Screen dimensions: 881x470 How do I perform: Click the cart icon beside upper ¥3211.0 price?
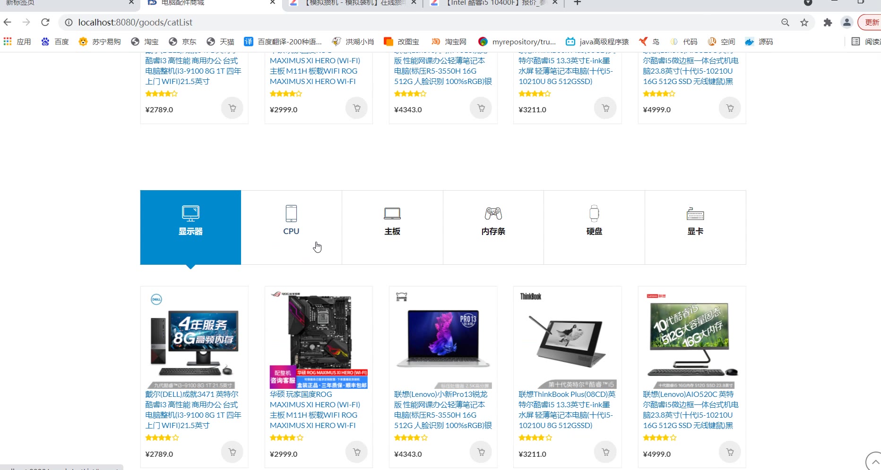605,108
